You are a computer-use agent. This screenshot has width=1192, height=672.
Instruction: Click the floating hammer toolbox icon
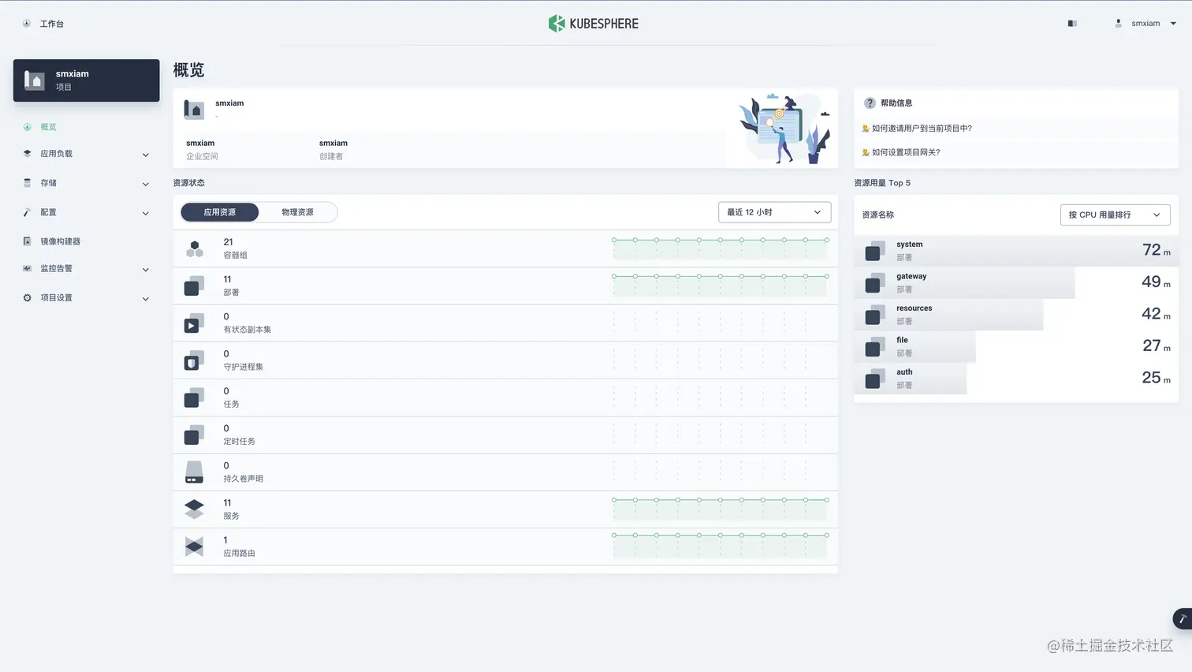[x=1183, y=619]
